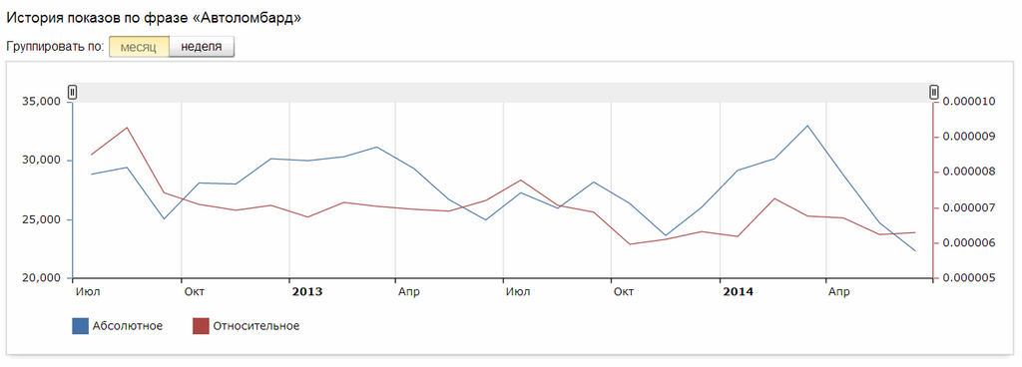Click the Абсолютное legend label
The image size is (1022, 367).
(128, 326)
